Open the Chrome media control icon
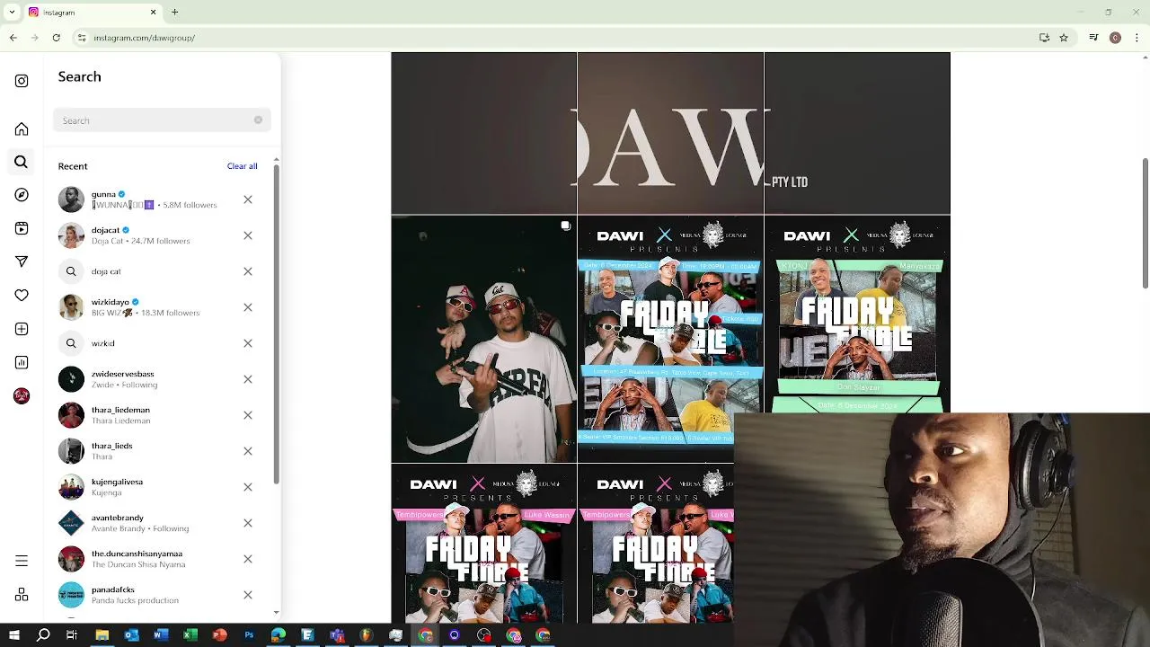 click(x=1093, y=38)
